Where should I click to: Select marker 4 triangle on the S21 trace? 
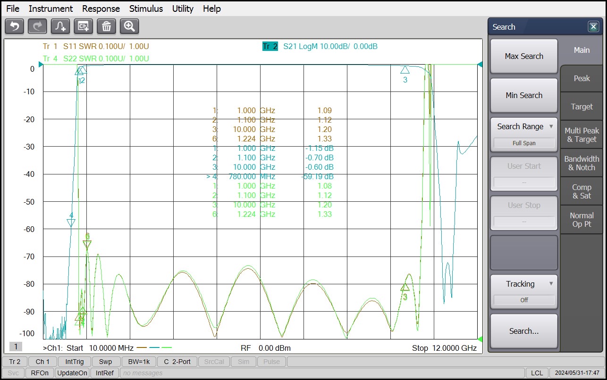click(71, 223)
